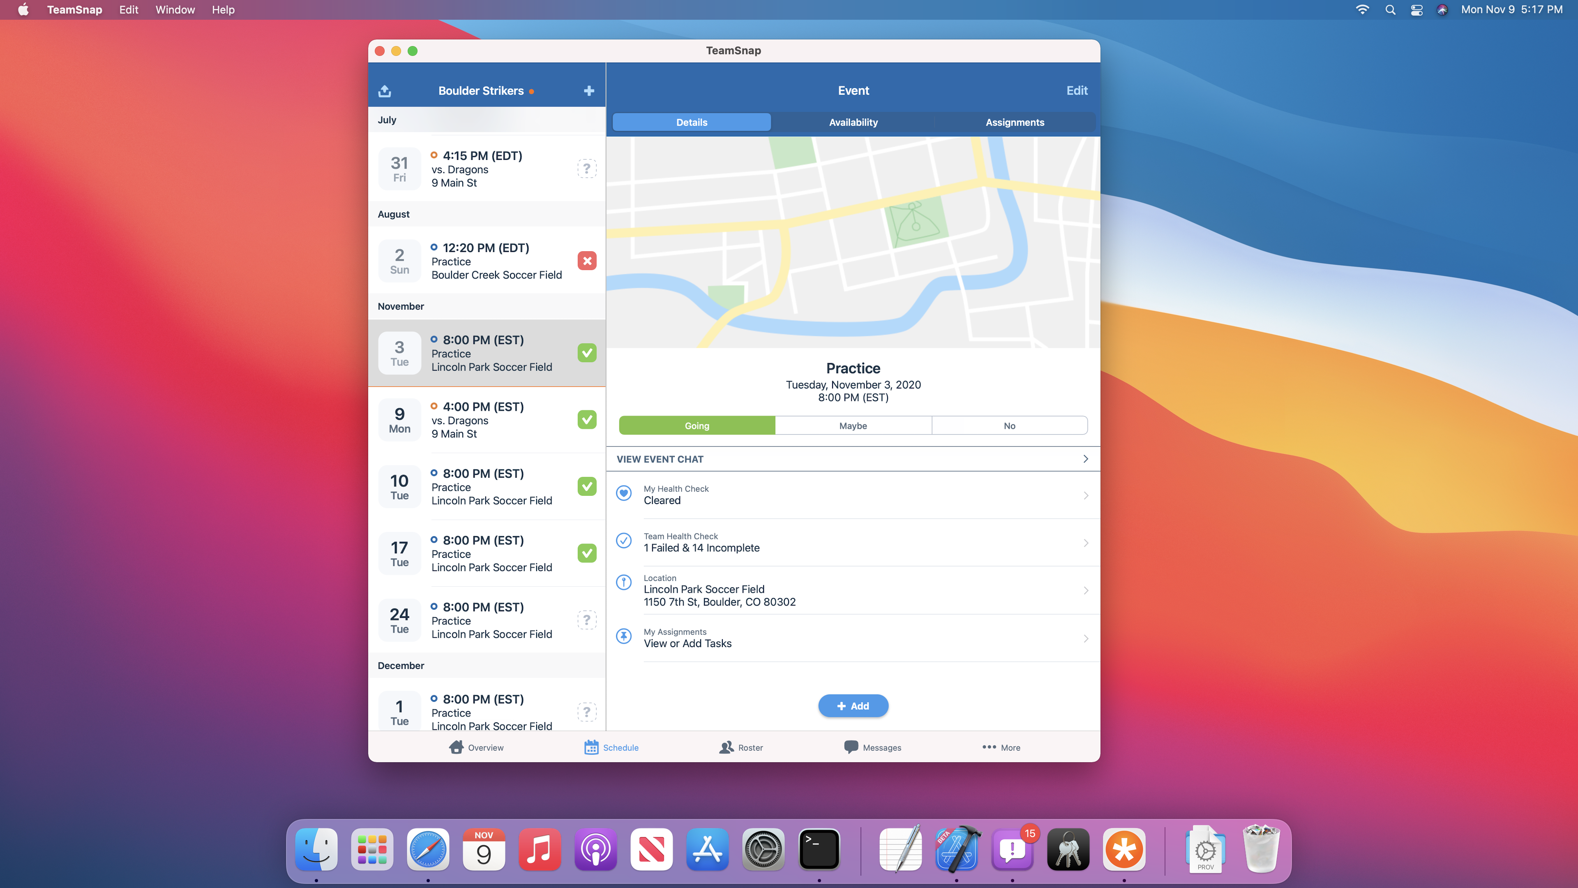Click the blue Add button
The width and height of the screenshot is (1578, 888).
[x=853, y=706]
